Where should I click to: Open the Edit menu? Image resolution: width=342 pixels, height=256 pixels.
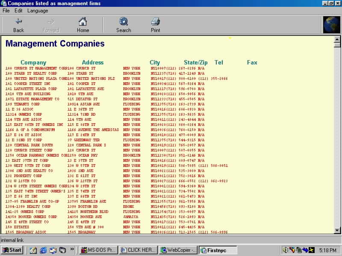tap(18, 11)
